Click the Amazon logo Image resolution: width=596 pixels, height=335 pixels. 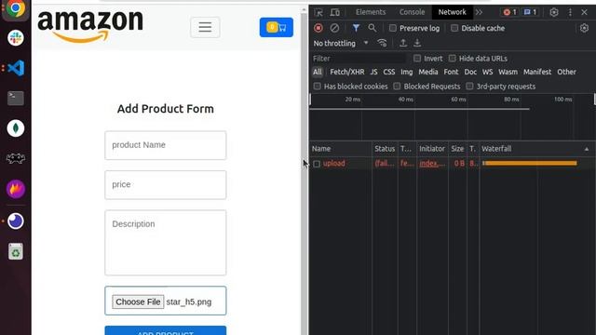pyautogui.click(x=90, y=26)
